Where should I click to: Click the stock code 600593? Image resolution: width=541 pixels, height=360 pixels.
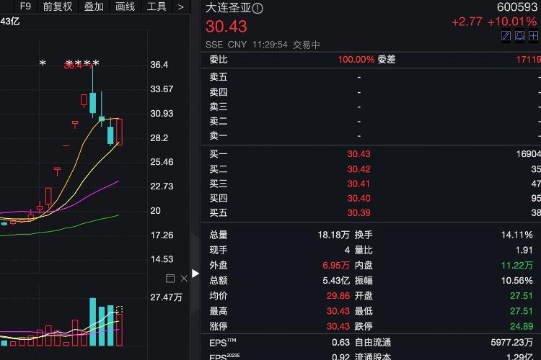point(517,7)
